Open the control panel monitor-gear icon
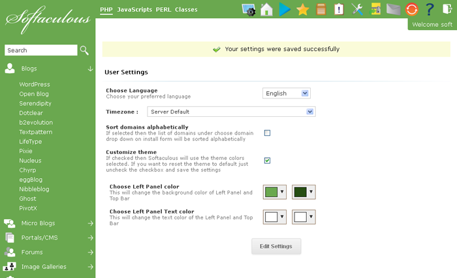The width and height of the screenshot is (457, 278). (x=249, y=10)
